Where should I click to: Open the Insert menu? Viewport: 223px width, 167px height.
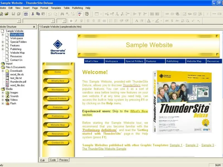click(26, 8)
